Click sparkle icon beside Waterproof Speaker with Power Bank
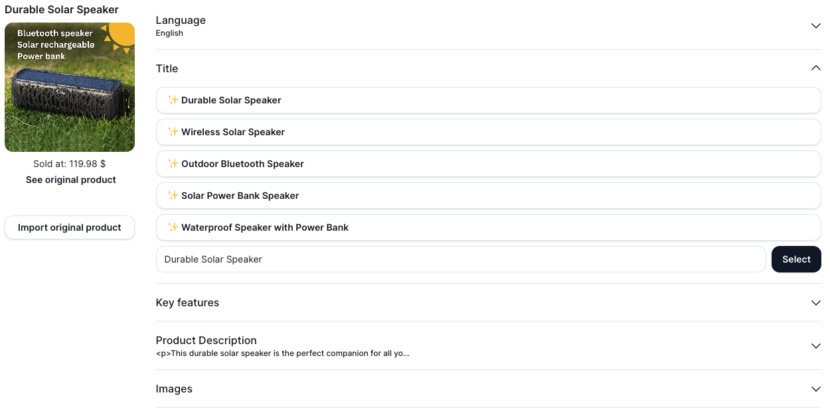 173,227
